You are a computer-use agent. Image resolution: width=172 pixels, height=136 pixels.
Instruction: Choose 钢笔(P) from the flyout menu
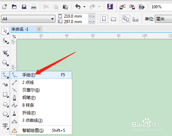coord(41,98)
